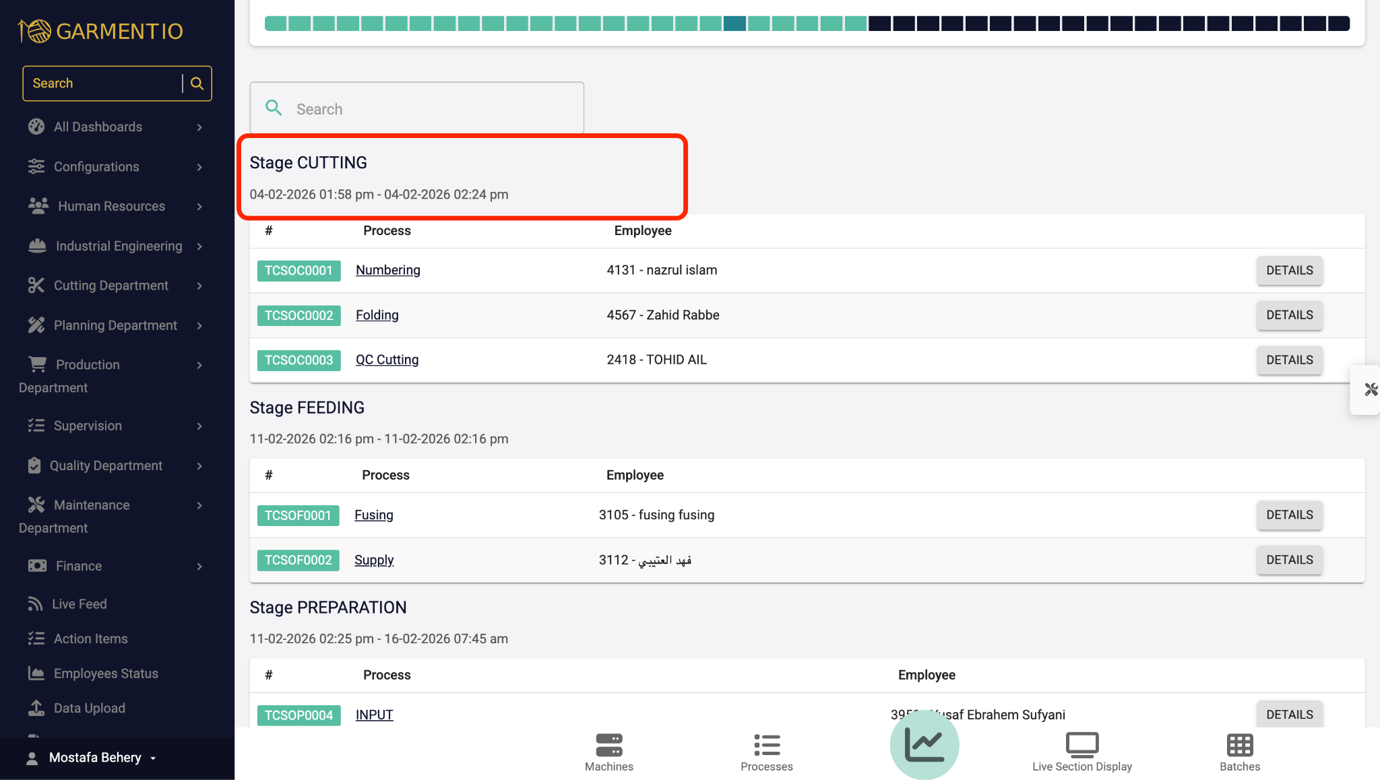The image size is (1380, 780).
Task: Expand Cutting Department chevron
Action: [199, 286]
